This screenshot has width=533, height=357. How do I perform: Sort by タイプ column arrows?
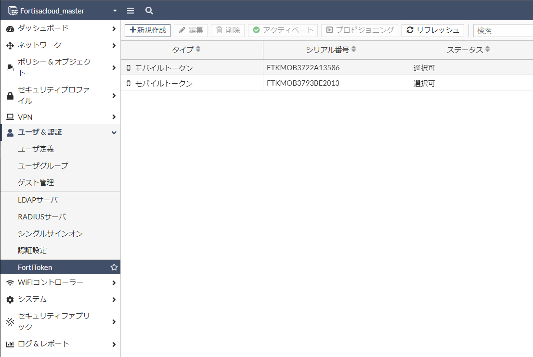198,49
